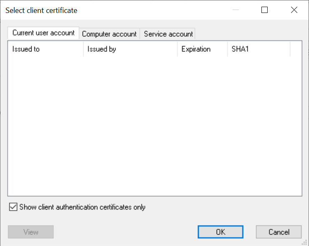Click the Expiration column header
The height and width of the screenshot is (246, 309).
click(x=202, y=49)
